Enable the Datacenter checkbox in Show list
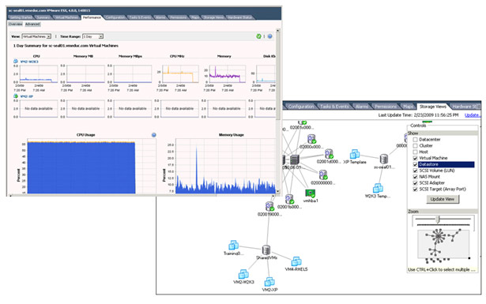The image size is (486, 304). coord(416,140)
